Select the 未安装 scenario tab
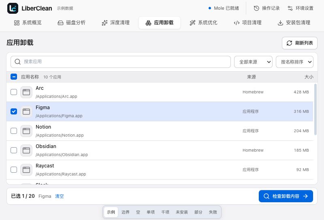Viewport: 324px width, 220px height. 182,212
